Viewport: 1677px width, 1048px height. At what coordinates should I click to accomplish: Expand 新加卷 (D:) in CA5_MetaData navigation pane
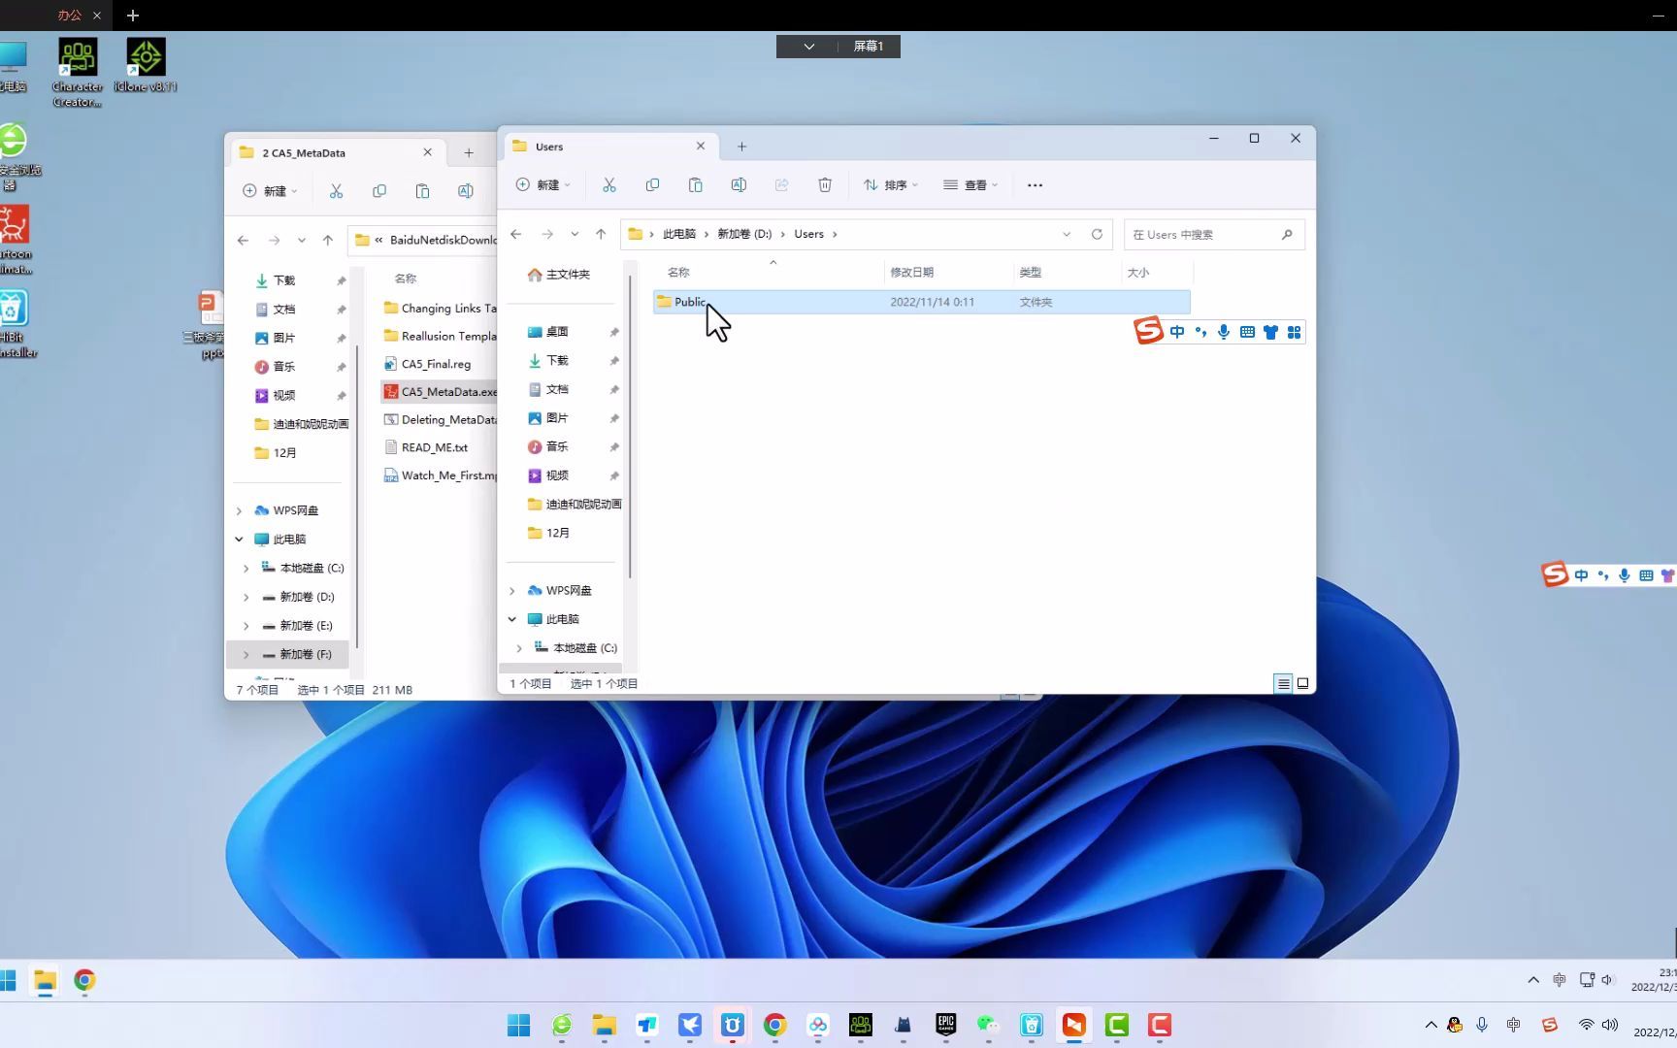[246, 597]
